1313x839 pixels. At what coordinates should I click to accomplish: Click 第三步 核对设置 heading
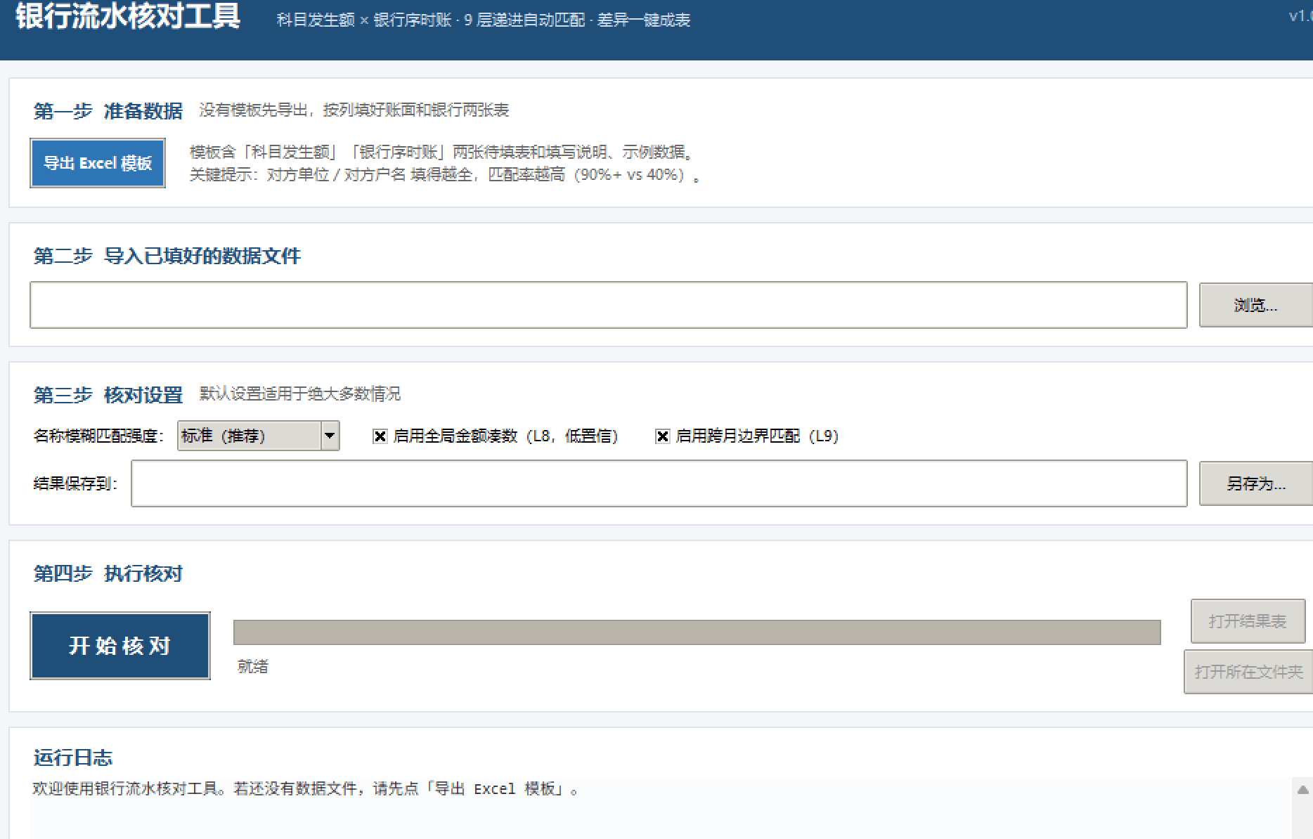point(108,395)
